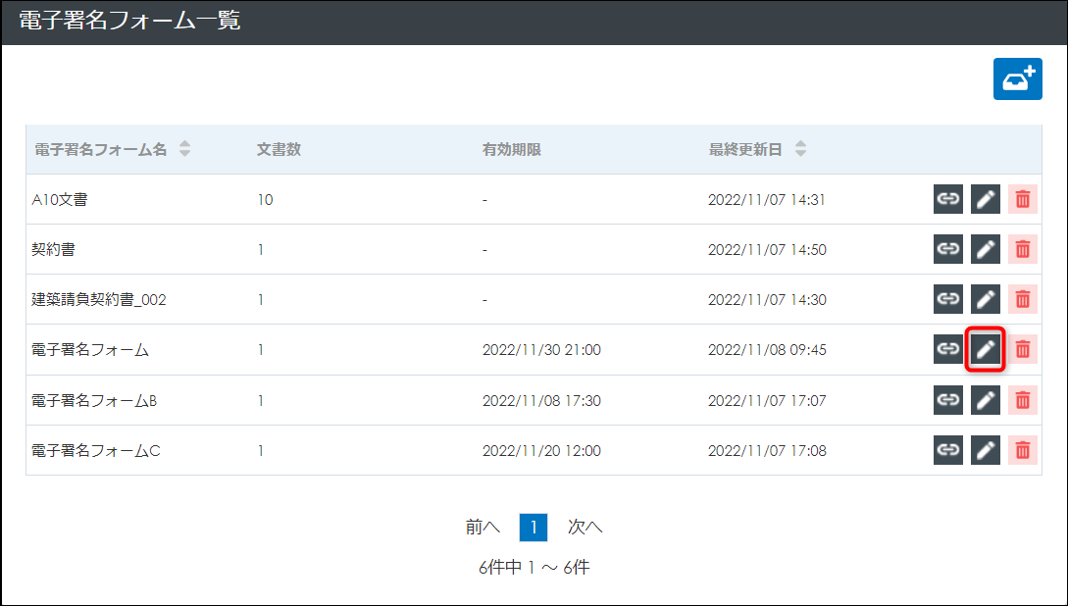Click last updated 2022/11/07 17:08
Image resolution: width=1068 pixels, height=606 pixels.
(x=767, y=451)
